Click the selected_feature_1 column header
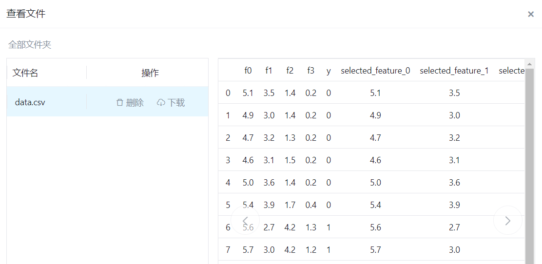This screenshot has width=542, height=264. 454,71
